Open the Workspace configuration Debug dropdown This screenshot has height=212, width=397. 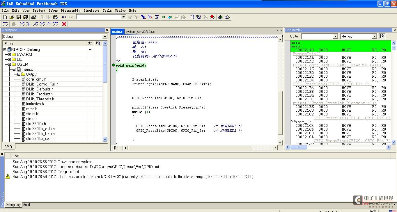(x=105, y=37)
